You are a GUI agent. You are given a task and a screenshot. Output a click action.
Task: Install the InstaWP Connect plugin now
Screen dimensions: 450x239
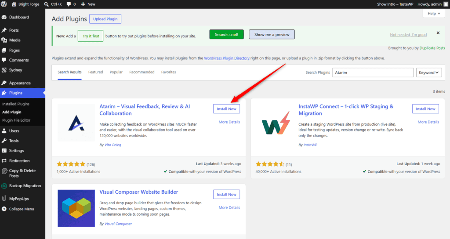(425, 109)
